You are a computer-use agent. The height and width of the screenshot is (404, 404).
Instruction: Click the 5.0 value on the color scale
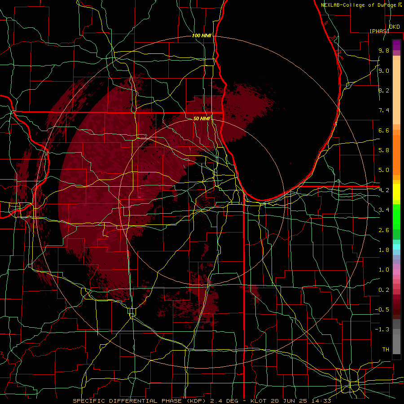[384, 170]
